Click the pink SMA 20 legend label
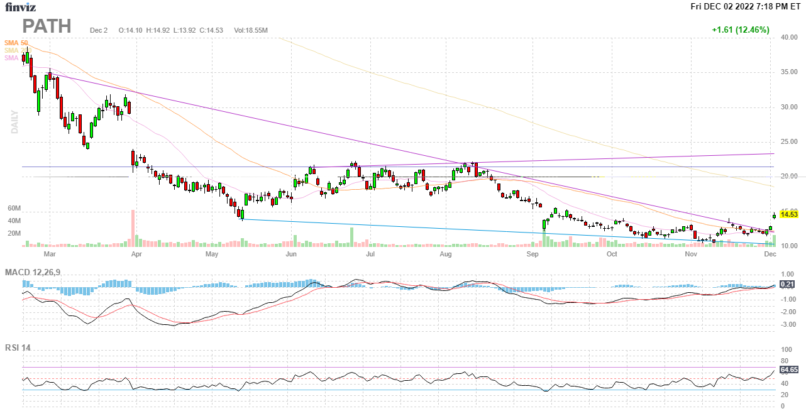Viewport: 806px width, 416px height. tap(12, 58)
